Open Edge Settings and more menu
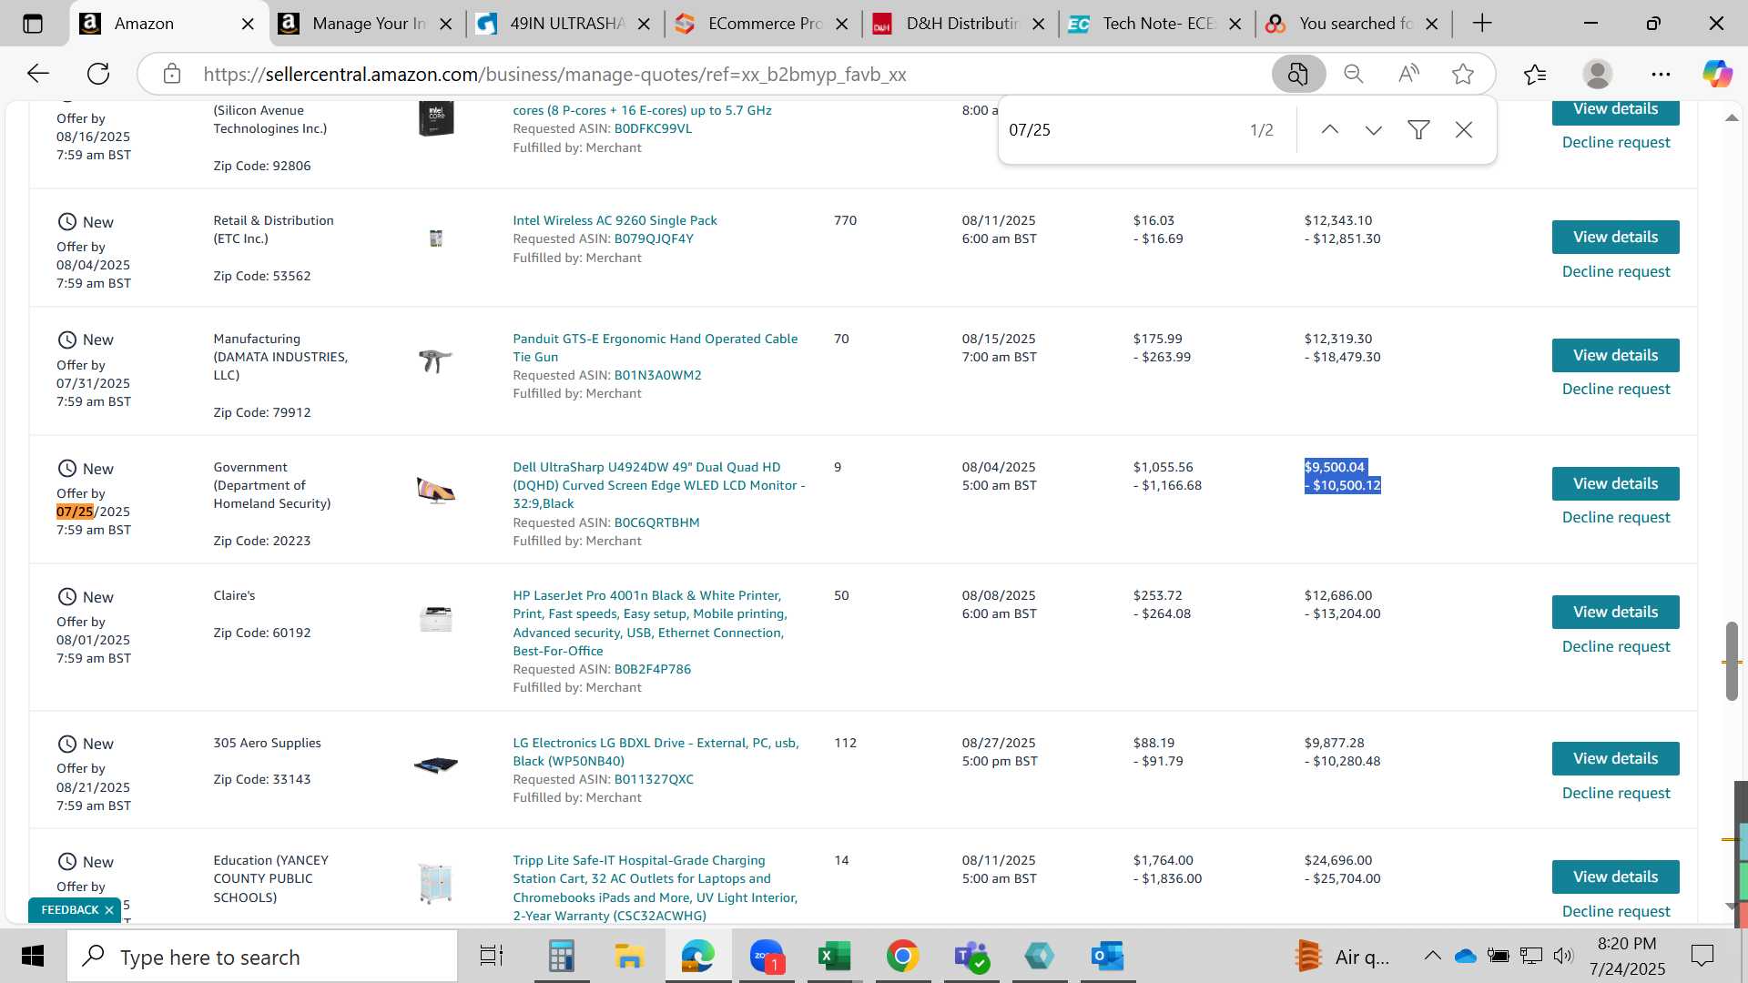The height and width of the screenshot is (983, 1748). pyautogui.click(x=1661, y=74)
